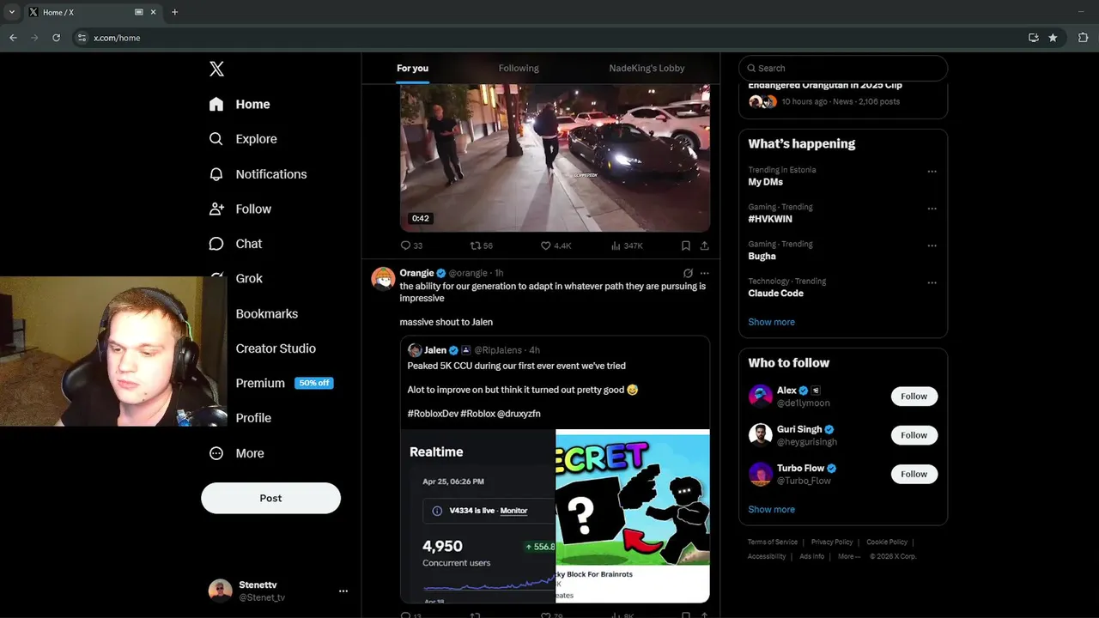Bookmark this page with the star icon

(1053, 38)
